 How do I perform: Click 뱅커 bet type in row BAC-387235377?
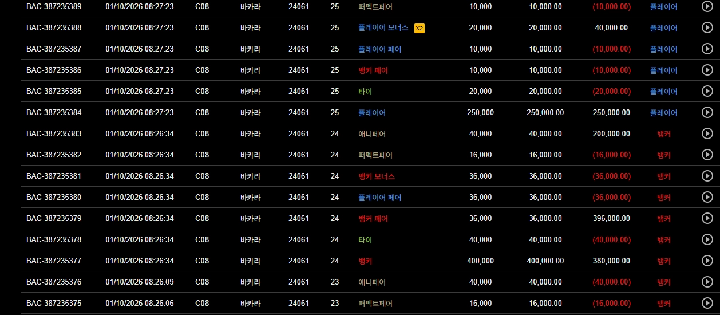coord(365,261)
